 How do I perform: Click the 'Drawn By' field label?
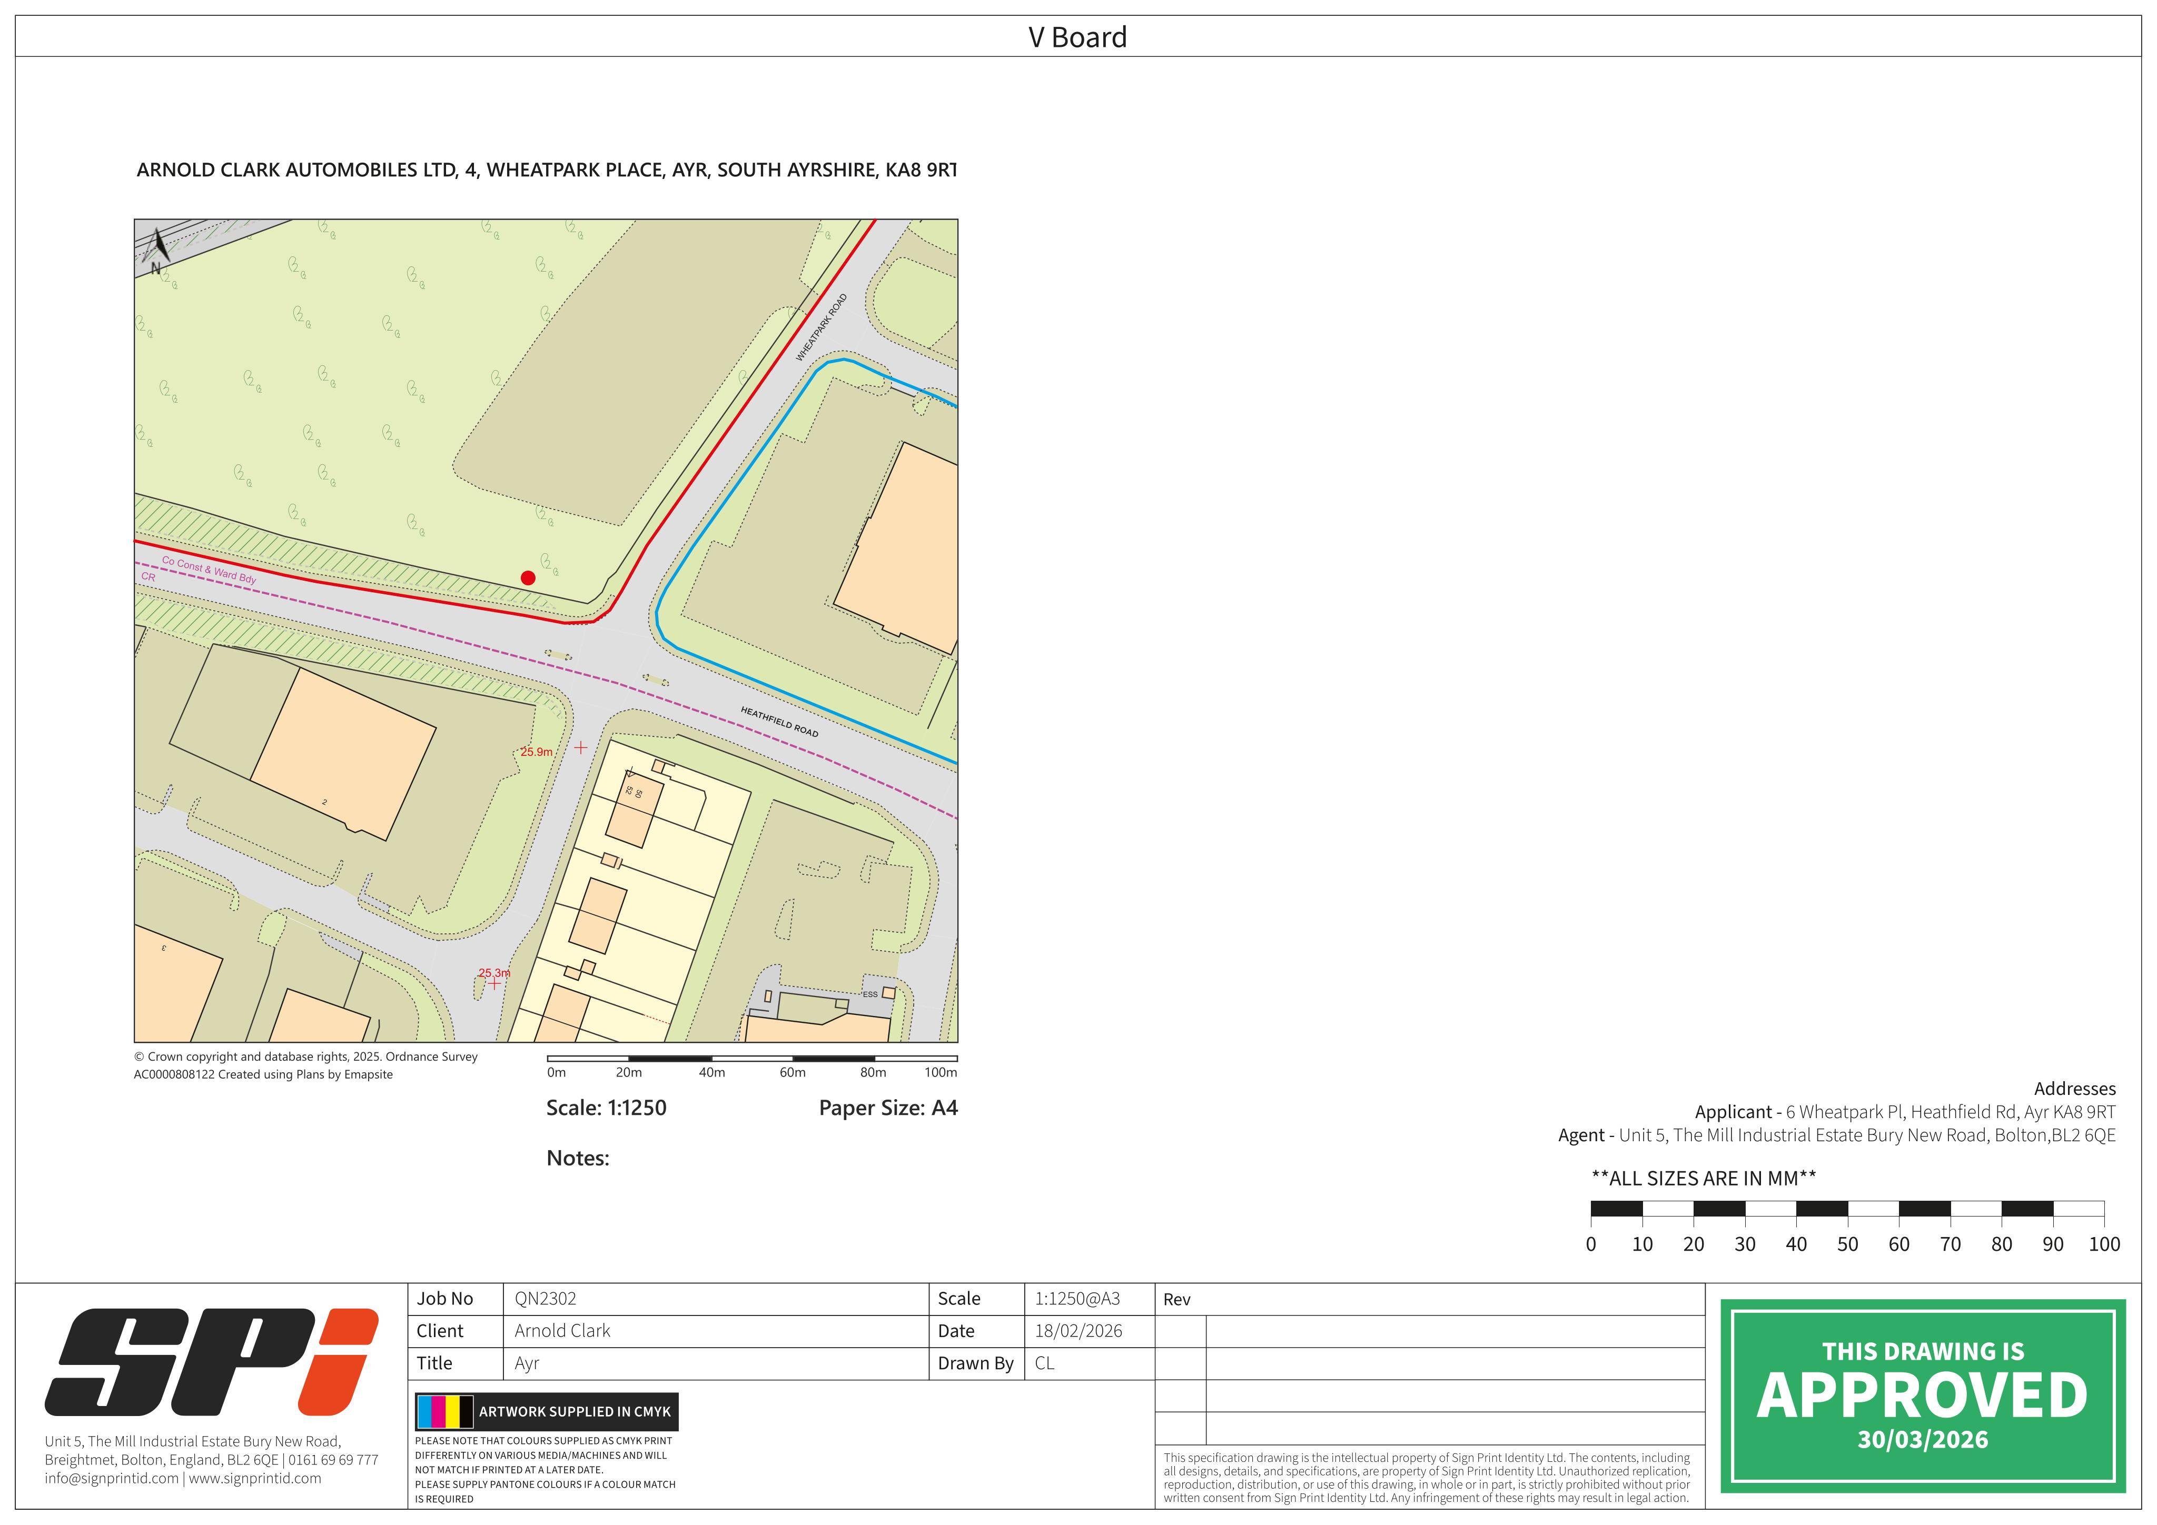pyautogui.click(x=975, y=1363)
